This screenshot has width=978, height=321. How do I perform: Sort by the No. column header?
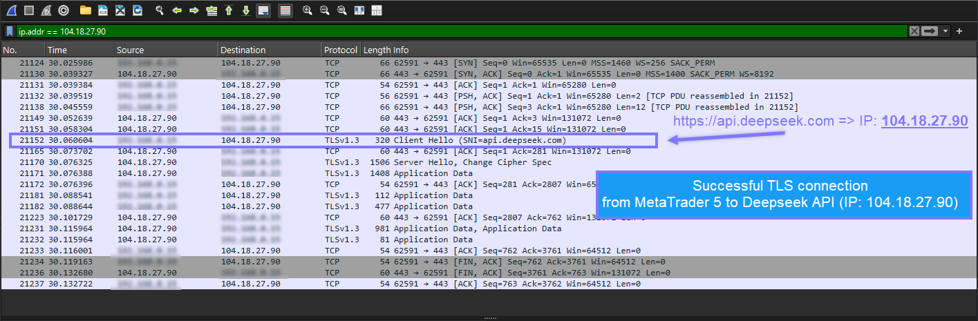23,50
